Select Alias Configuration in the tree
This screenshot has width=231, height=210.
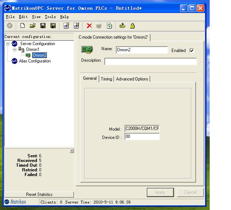coord(35,61)
